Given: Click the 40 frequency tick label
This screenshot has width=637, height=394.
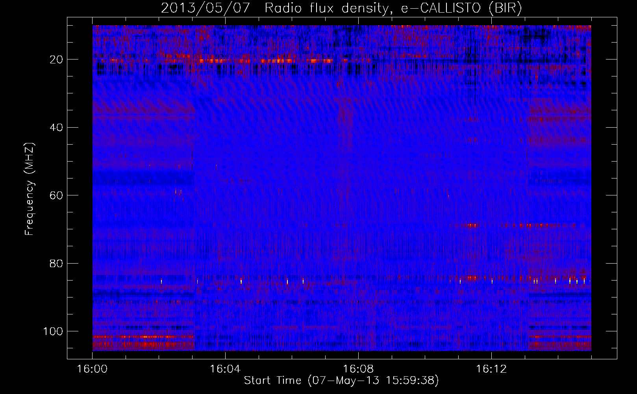Looking at the screenshot, I should click(x=57, y=128).
